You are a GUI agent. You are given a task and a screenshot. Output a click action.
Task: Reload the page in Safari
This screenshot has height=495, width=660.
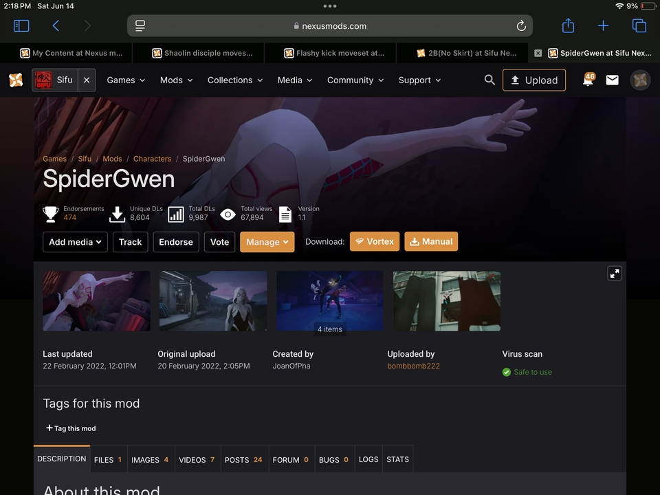coord(521,26)
